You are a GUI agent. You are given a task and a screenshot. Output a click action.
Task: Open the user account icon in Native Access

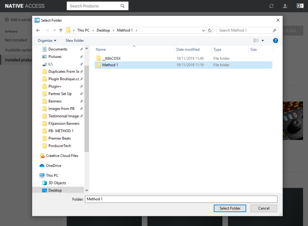(285, 6)
